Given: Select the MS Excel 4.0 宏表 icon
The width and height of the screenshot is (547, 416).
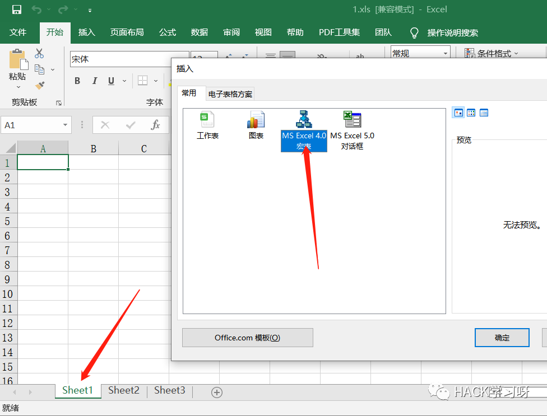Looking at the screenshot, I should click(304, 131).
